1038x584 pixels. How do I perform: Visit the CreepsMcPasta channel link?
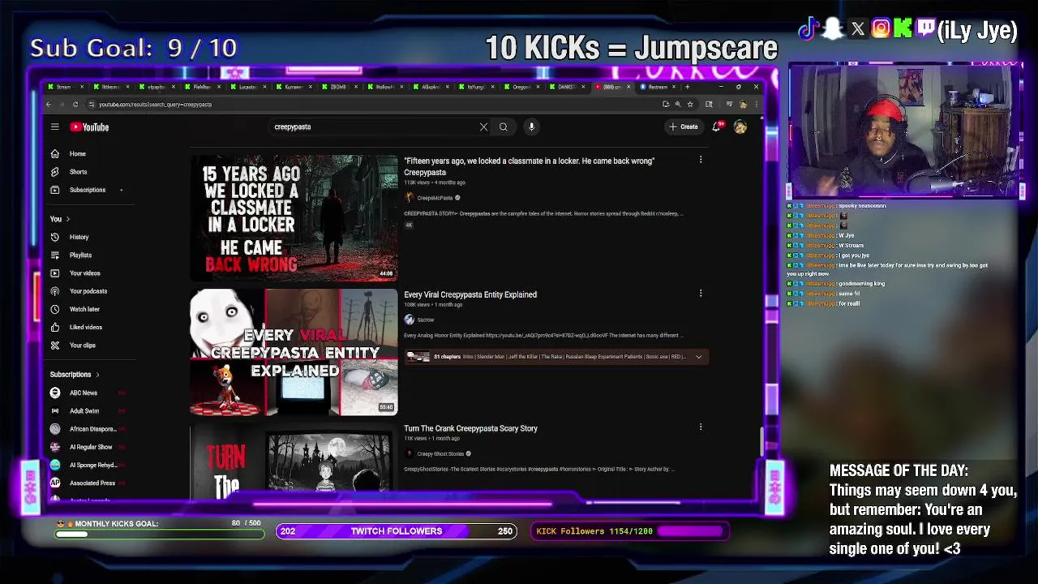[435, 198]
